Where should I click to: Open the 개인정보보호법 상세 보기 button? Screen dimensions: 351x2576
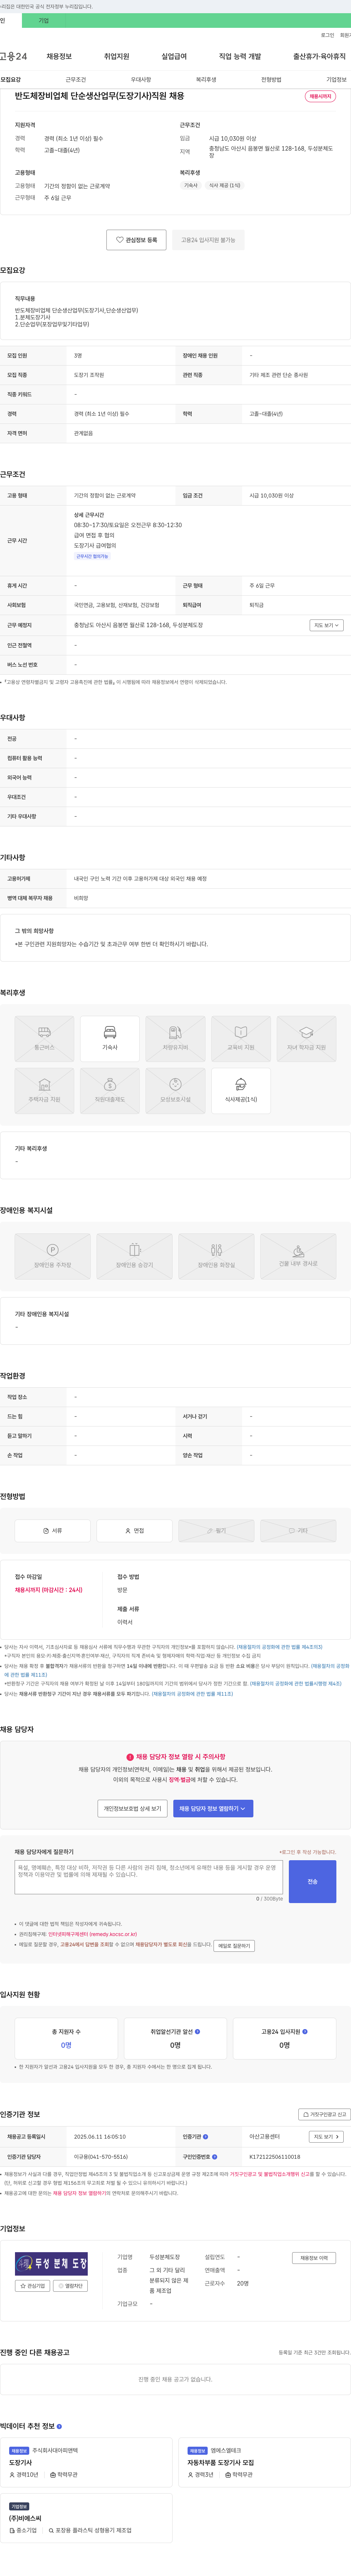133,1808
